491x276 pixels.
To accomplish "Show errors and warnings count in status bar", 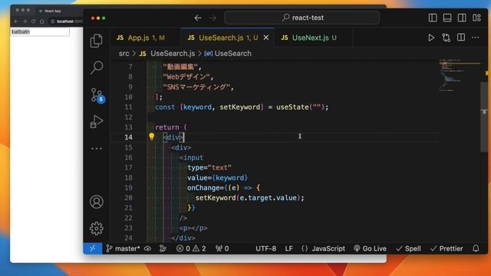I will tap(191, 248).
